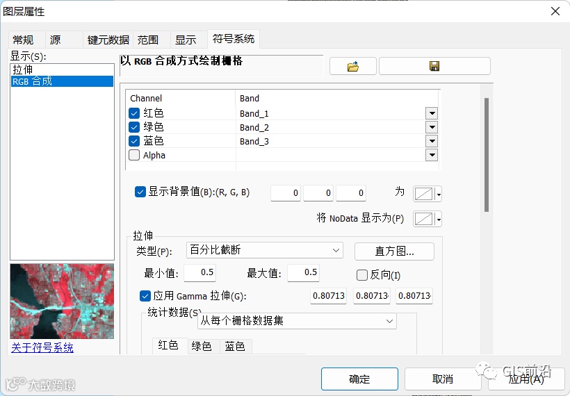Switch to the 键元数据 tab
The height and width of the screenshot is (396, 570).
click(108, 40)
